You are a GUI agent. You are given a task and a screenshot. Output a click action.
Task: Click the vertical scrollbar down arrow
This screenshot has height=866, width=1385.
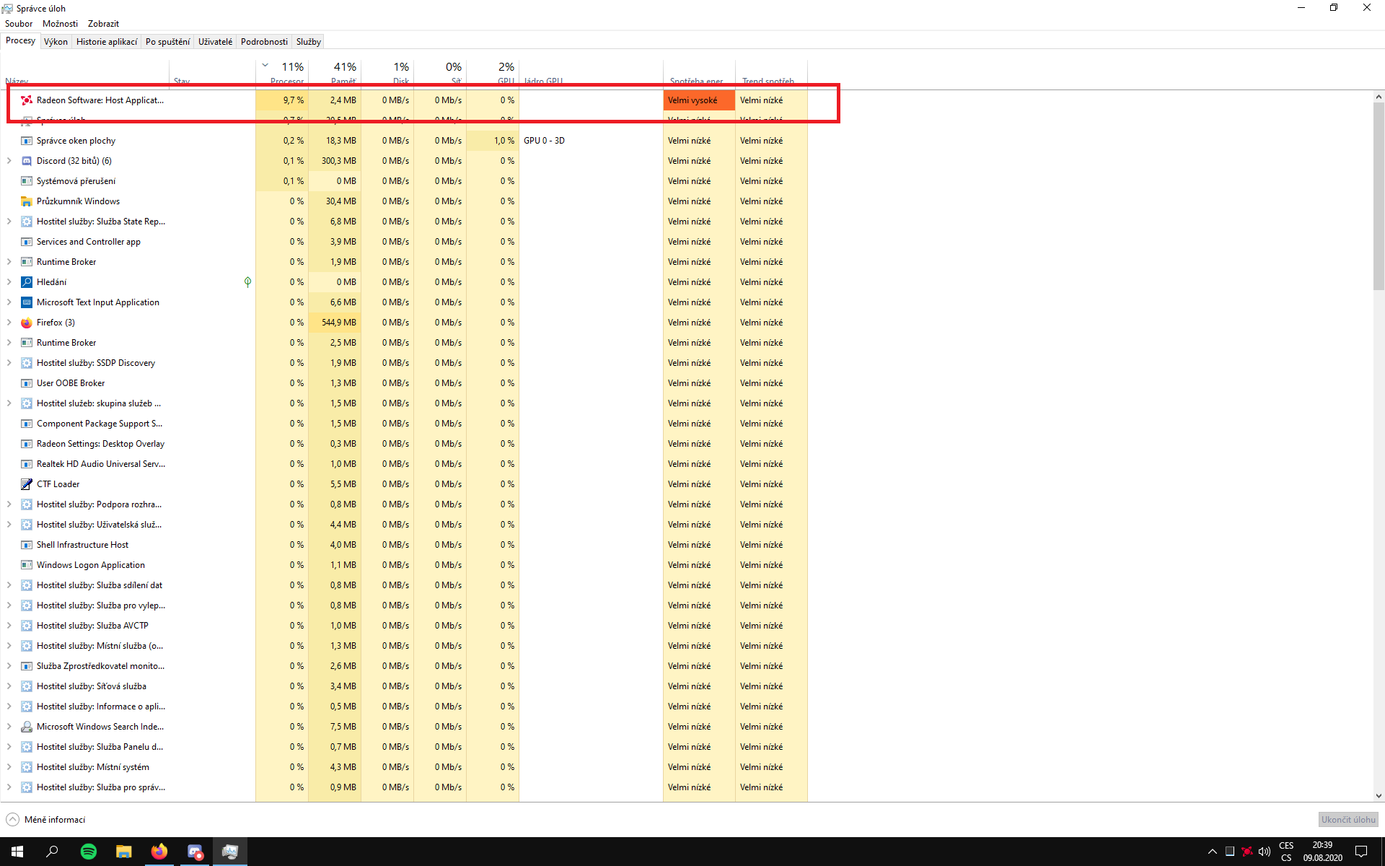(1379, 796)
